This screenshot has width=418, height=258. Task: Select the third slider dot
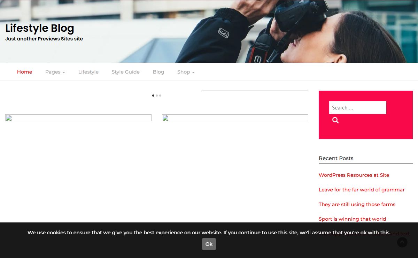160,96
